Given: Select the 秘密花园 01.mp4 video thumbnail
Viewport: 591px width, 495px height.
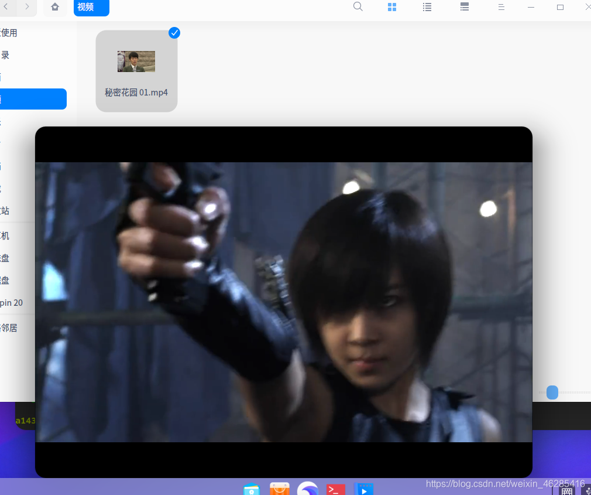Looking at the screenshot, I should coord(136,62).
